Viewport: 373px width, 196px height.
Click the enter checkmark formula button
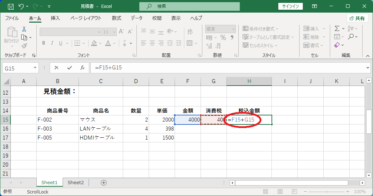click(x=69, y=68)
